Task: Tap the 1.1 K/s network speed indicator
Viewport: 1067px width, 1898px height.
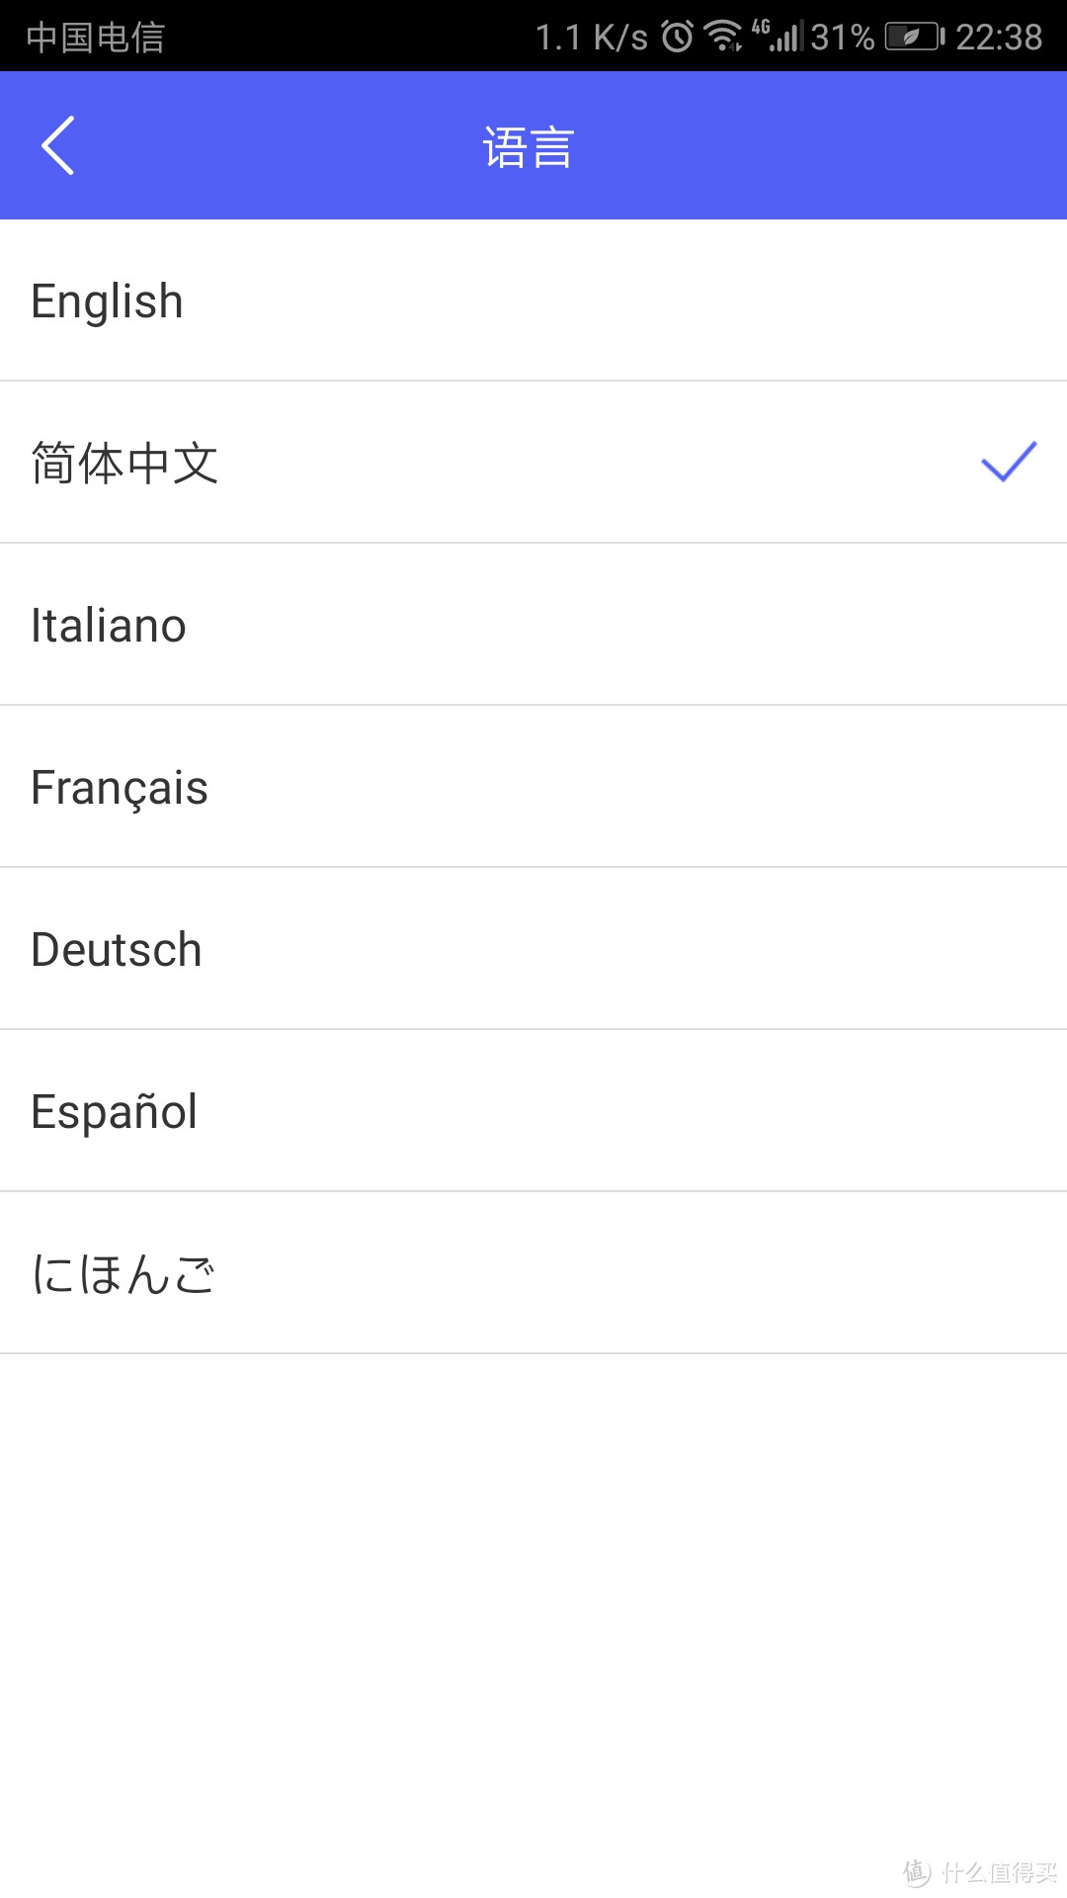Action: pos(592,38)
